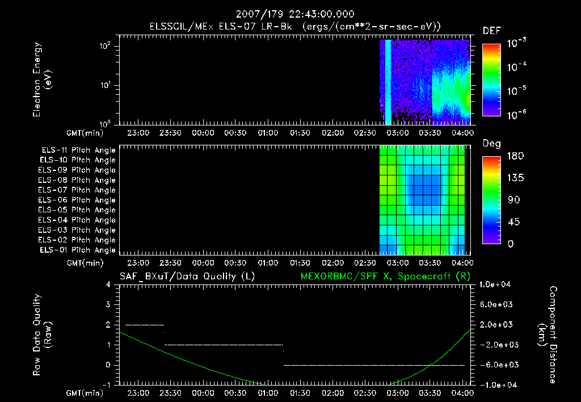The height and width of the screenshot is (402, 581).
Task: Click the 01:00 tick under pitch angle panel
Action: (x=268, y=263)
